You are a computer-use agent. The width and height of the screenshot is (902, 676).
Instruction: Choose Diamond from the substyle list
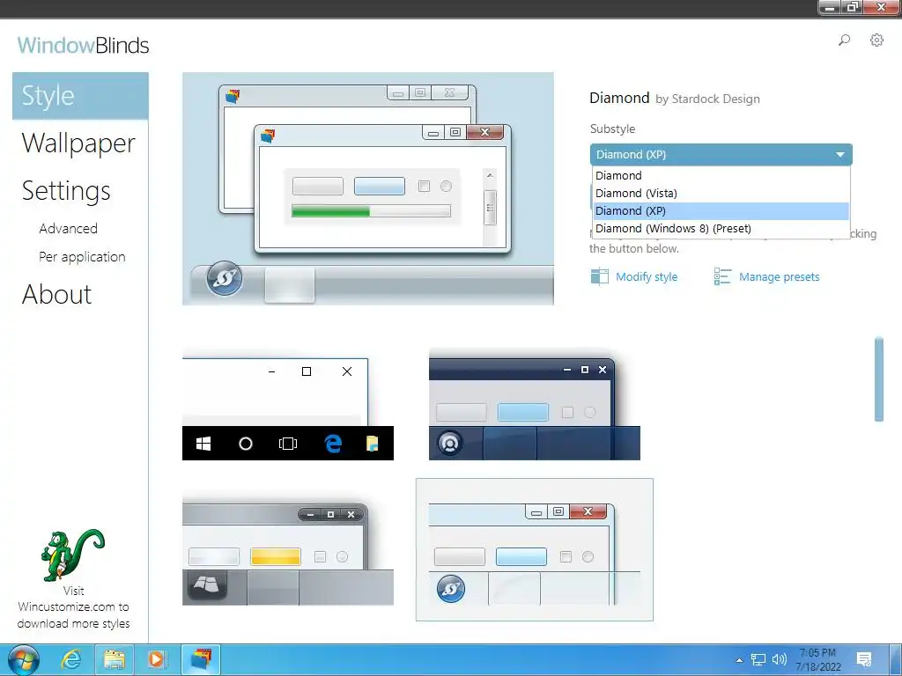click(x=721, y=176)
